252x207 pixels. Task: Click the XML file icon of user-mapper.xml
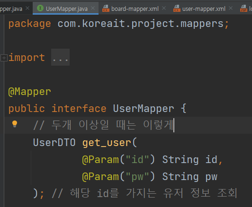coord(177,9)
